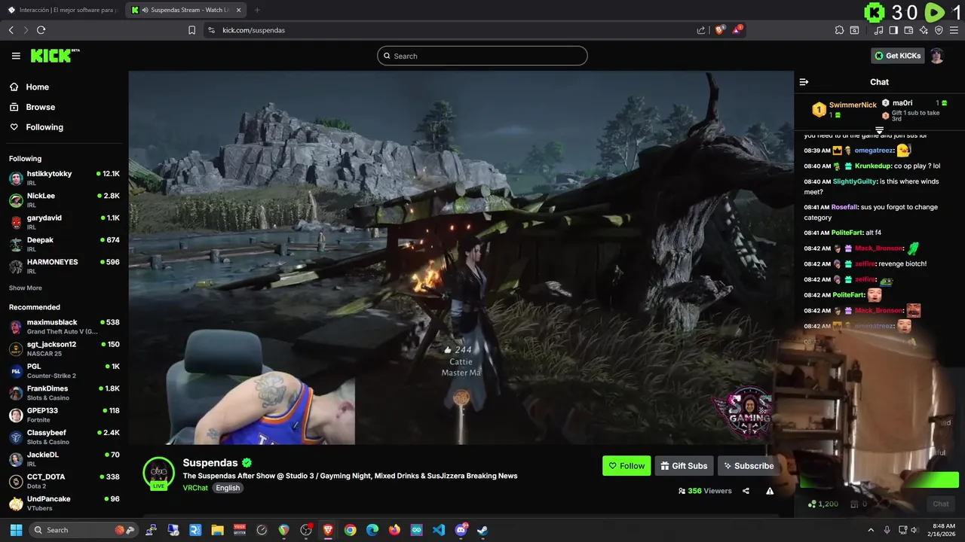Open Browse in sidebar
The height and width of the screenshot is (542, 965).
[x=40, y=107]
